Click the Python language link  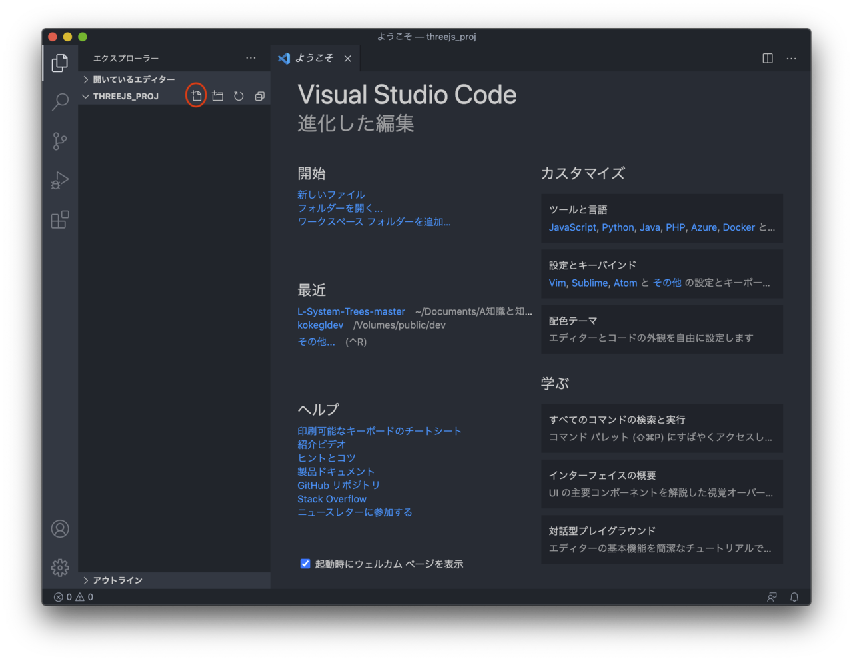[618, 227]
